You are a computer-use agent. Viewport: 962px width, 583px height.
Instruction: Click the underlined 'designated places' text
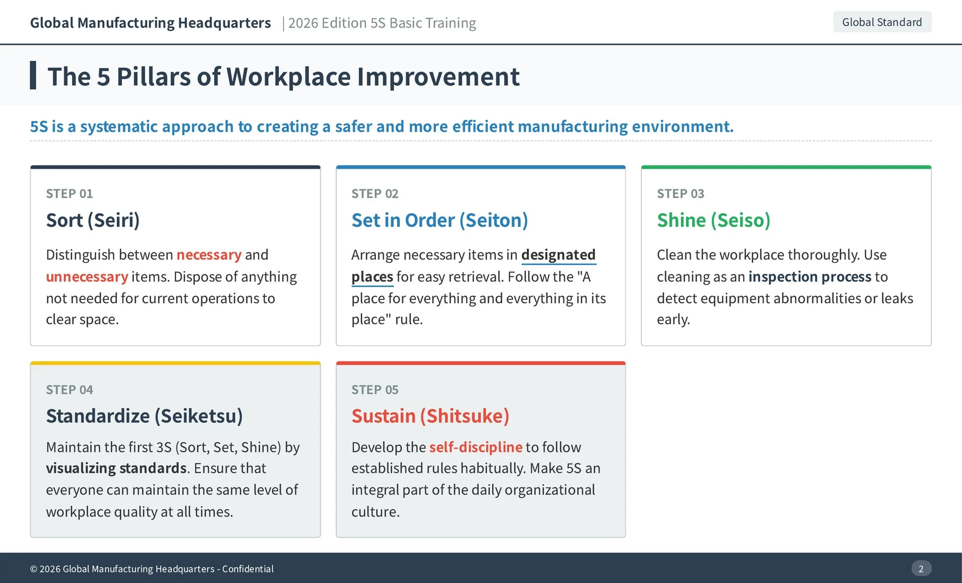557,255
